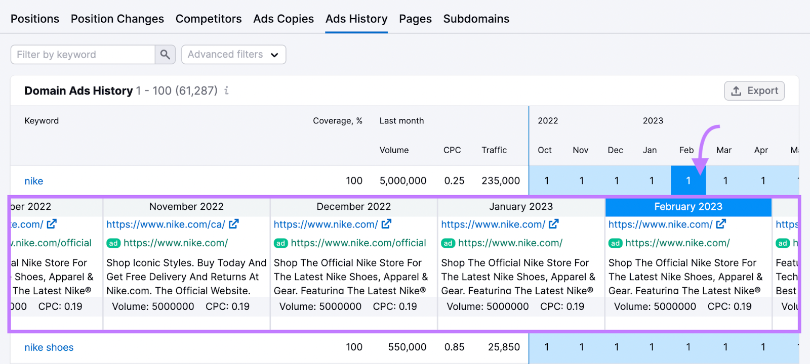Open external link icon for November 2022 ad

point(234,224)
